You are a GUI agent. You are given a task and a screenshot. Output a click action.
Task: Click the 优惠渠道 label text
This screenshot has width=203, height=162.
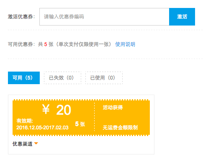tap(23, 144)
